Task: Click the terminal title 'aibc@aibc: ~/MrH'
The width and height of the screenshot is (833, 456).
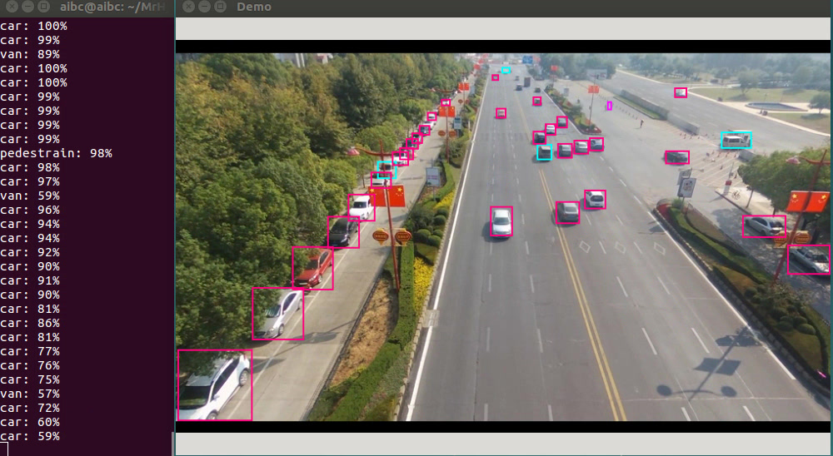Action: click(112, 7)
